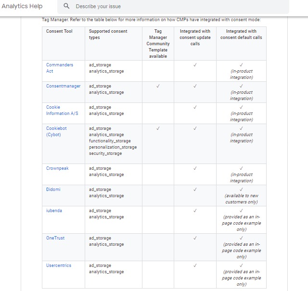Open the Cookie Information A/S link
The image size is (308, 291).
click(62, 110)
